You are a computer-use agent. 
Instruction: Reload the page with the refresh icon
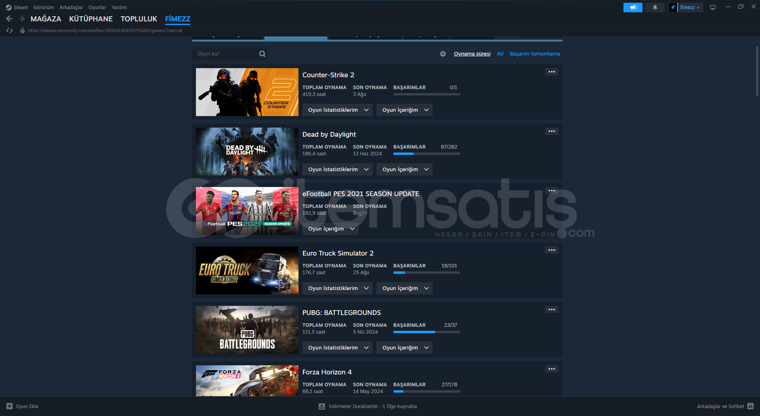[x=10, y=31]
